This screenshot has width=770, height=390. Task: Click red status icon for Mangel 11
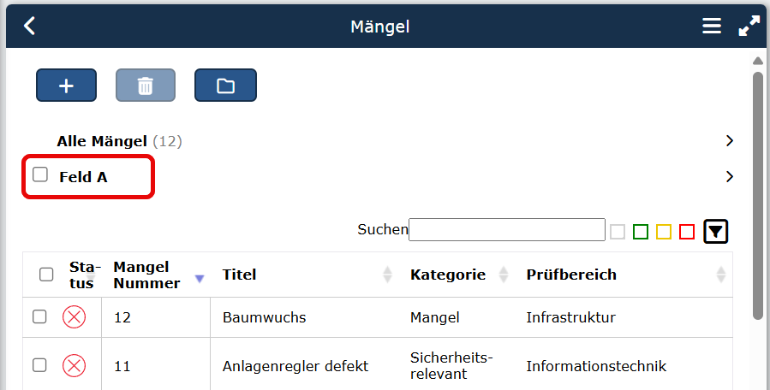pyautogui.click(x=75, y=366)
